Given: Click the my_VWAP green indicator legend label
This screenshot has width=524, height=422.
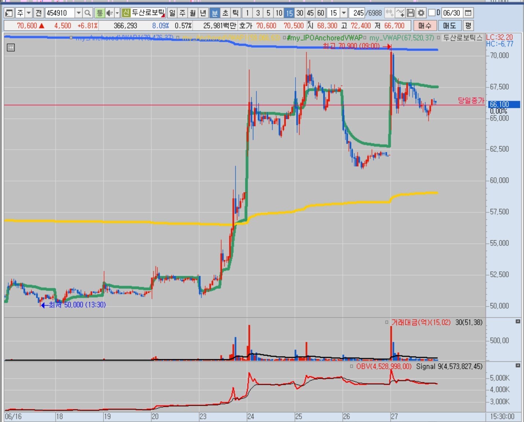Looking at the screenshot, I should pyautogui.click(x=401, y=38).
